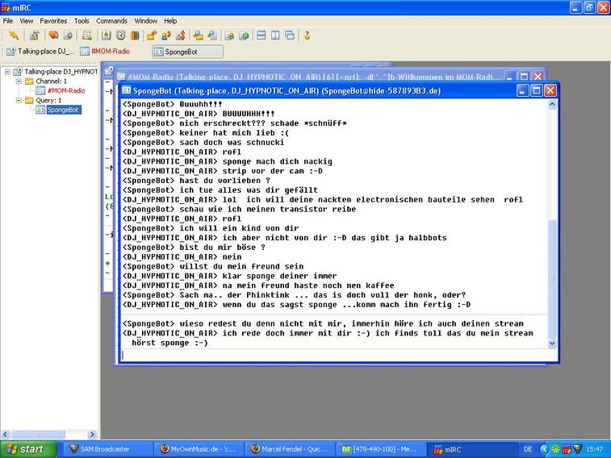
Task: Click the Help question mark toolbar icon
Action: point(308,35)
